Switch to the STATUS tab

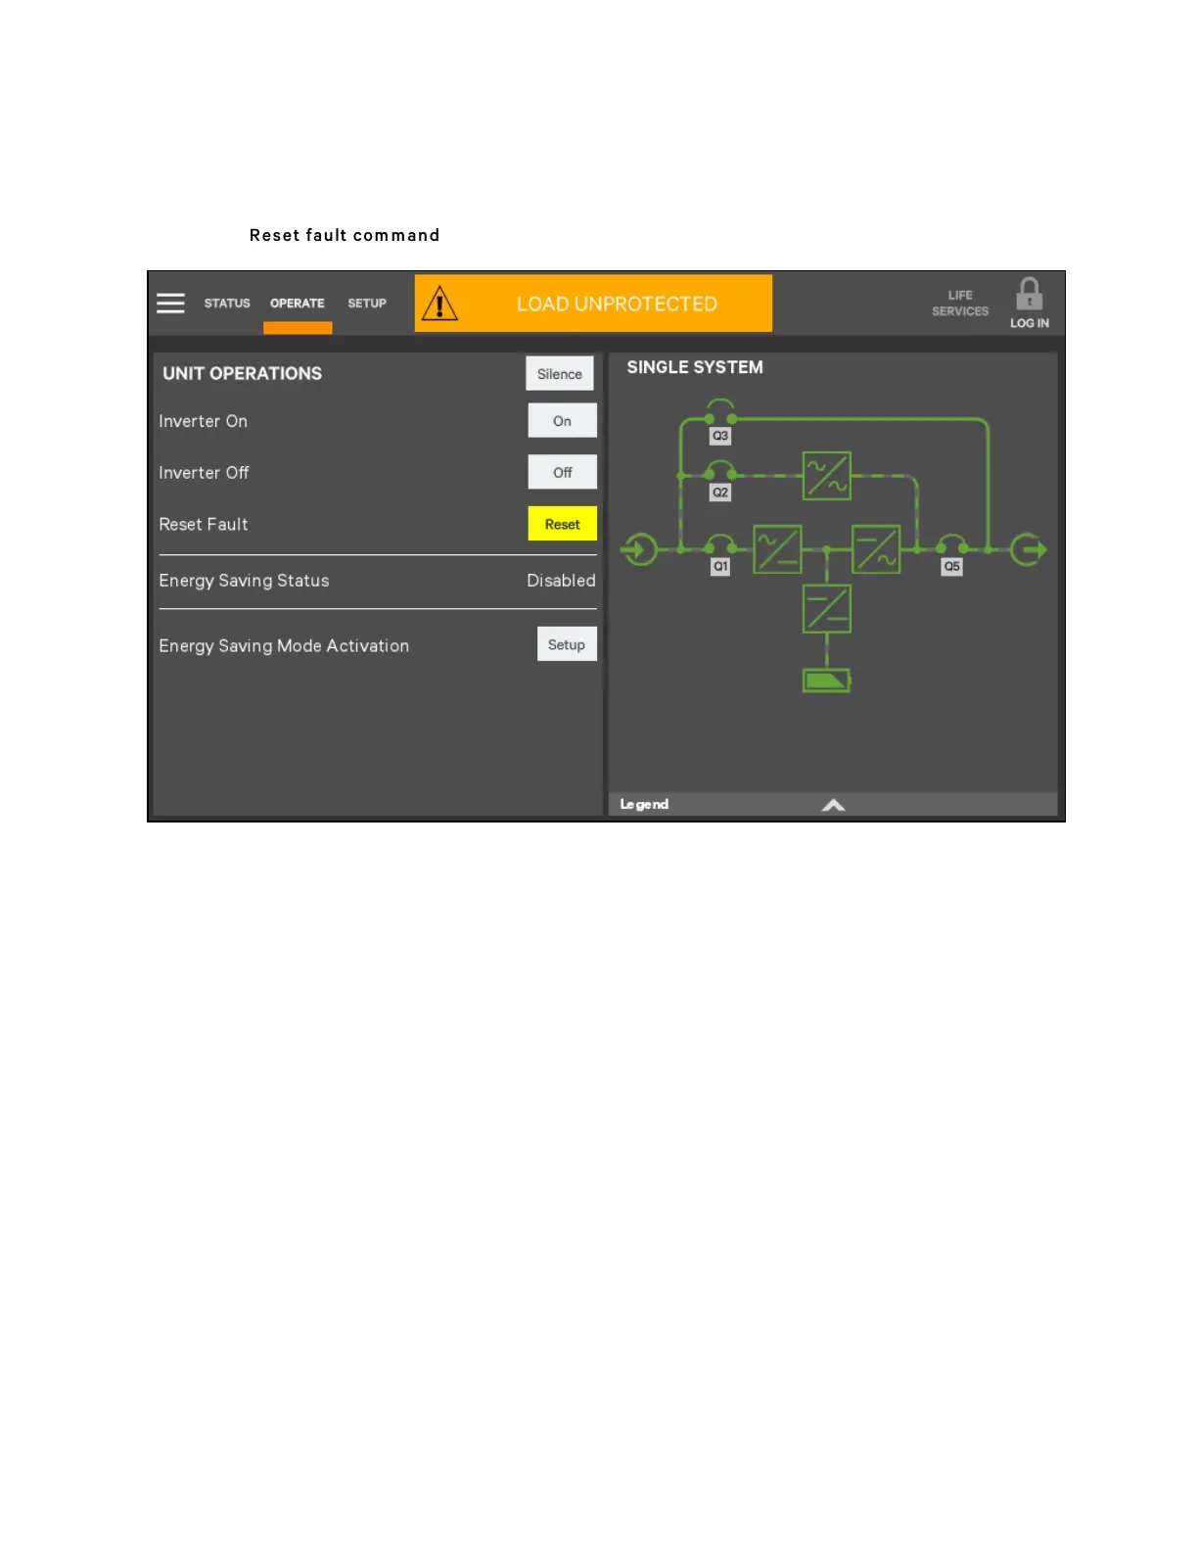point(227,304)
